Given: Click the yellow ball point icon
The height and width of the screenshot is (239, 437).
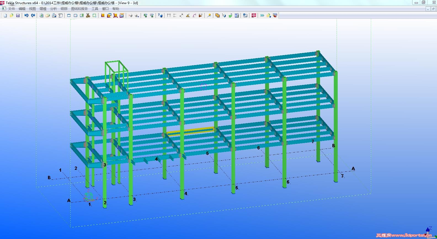Looking at the screenshot, I should click(x=209, y=15).
